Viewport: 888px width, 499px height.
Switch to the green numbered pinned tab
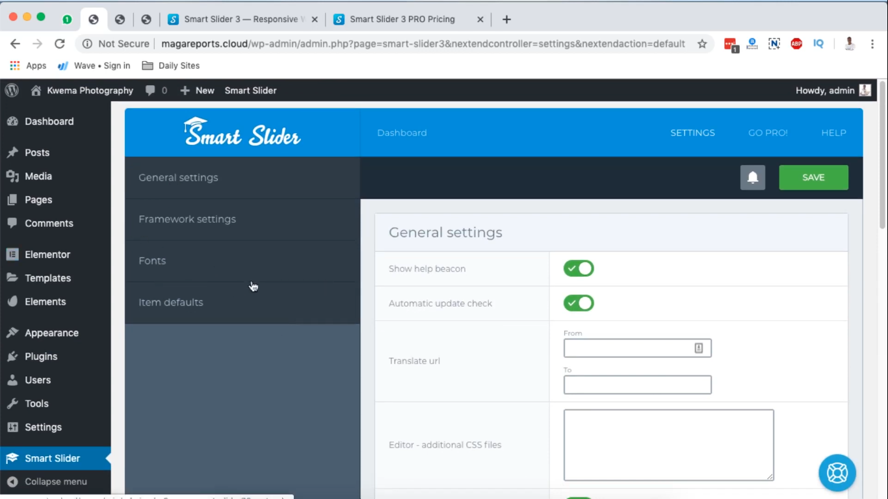(67, 19)
